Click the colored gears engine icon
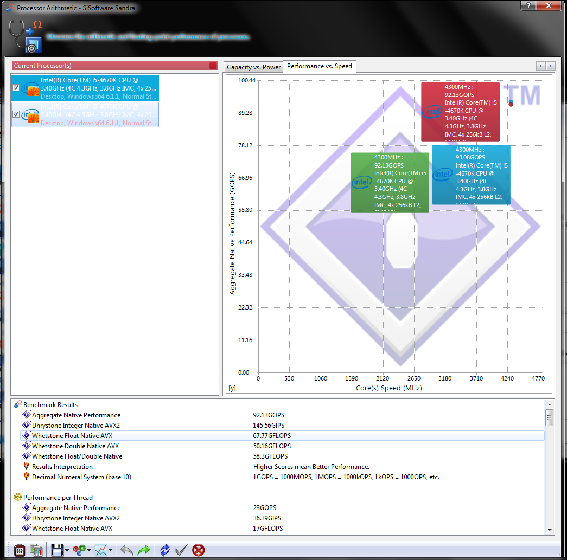This screenshot has height=560, width=567. 79,550
